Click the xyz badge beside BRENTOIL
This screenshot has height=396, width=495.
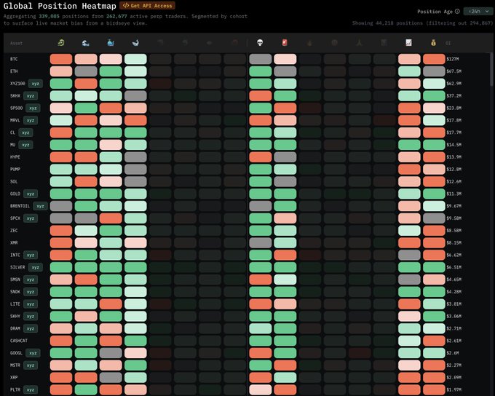click(x=40, y=206)
